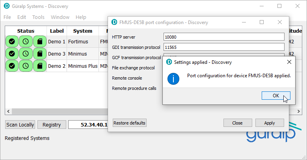The height and width of the screenshot is (160, 307).
Task: Click the File exchange protocol label
Action: (133, 68)
